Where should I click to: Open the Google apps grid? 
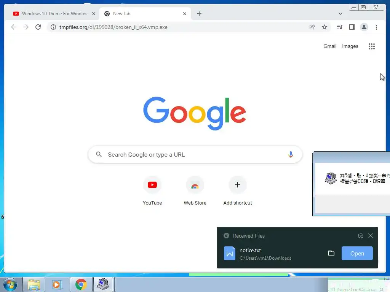(372, 46)
